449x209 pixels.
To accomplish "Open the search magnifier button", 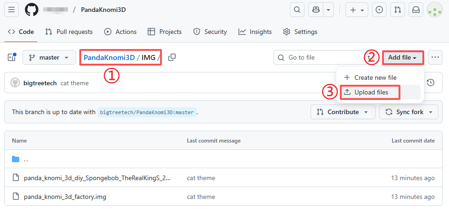I will pos(297,10).
